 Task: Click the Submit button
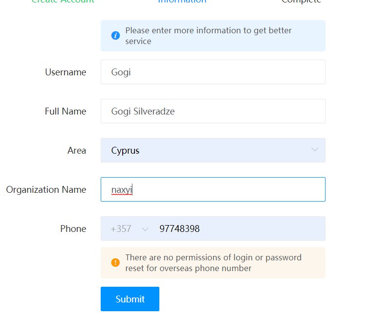point(130,299)
